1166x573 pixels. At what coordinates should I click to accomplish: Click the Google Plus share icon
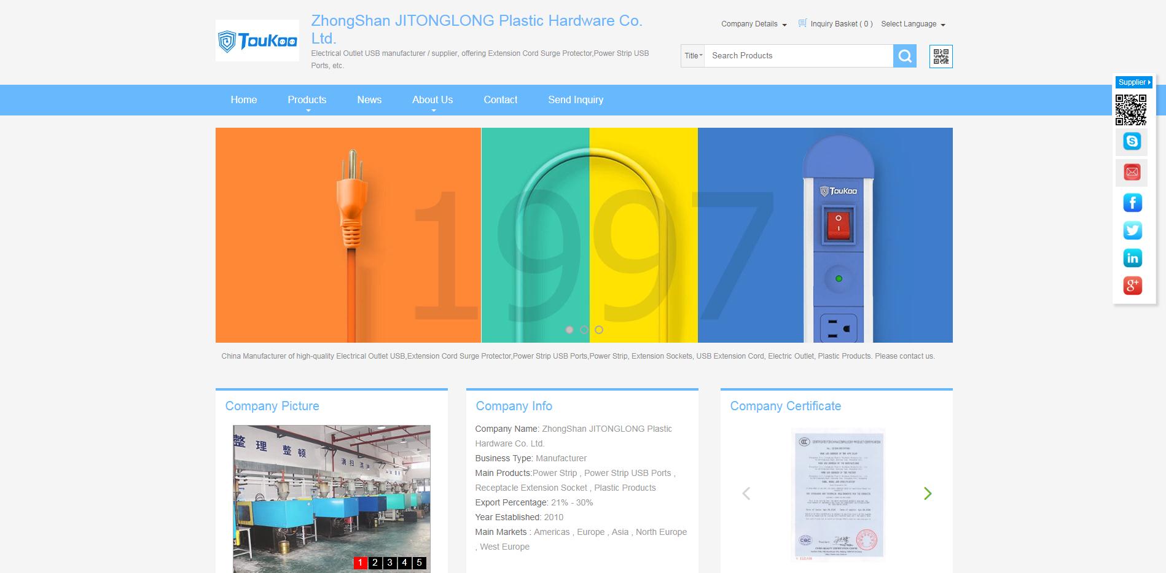pos(1132,286)
